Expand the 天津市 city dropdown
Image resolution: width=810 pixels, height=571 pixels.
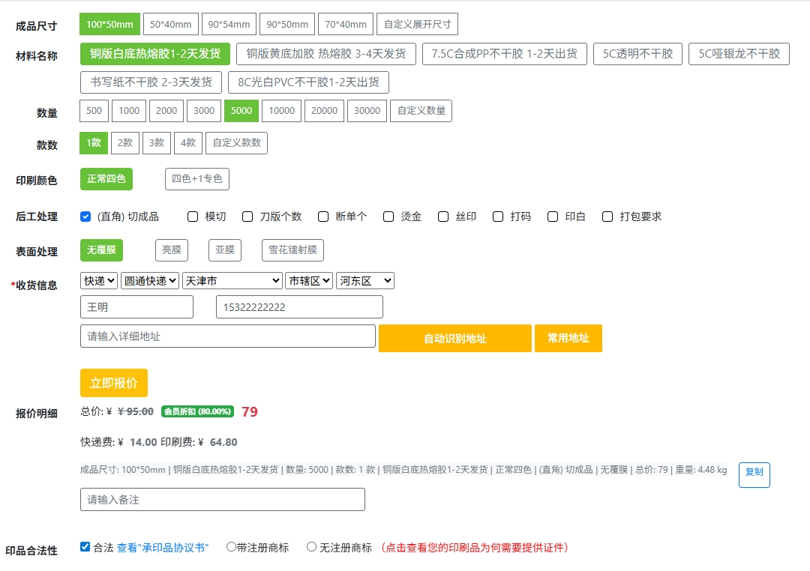click(232, 281)
